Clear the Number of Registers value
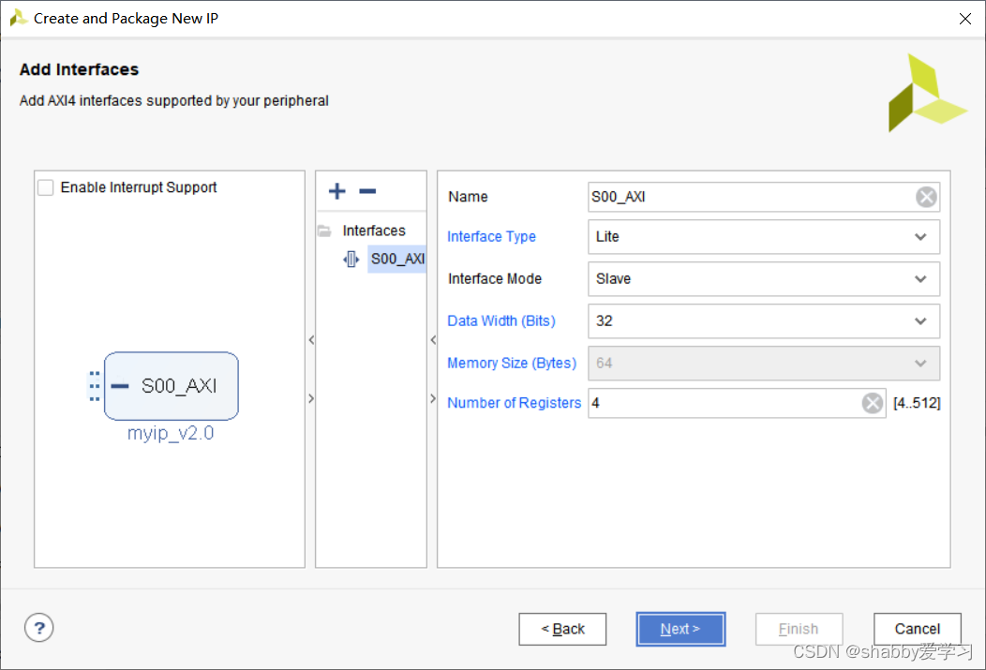The width and height of the screenshot is (986, 670). click(872, 403)
